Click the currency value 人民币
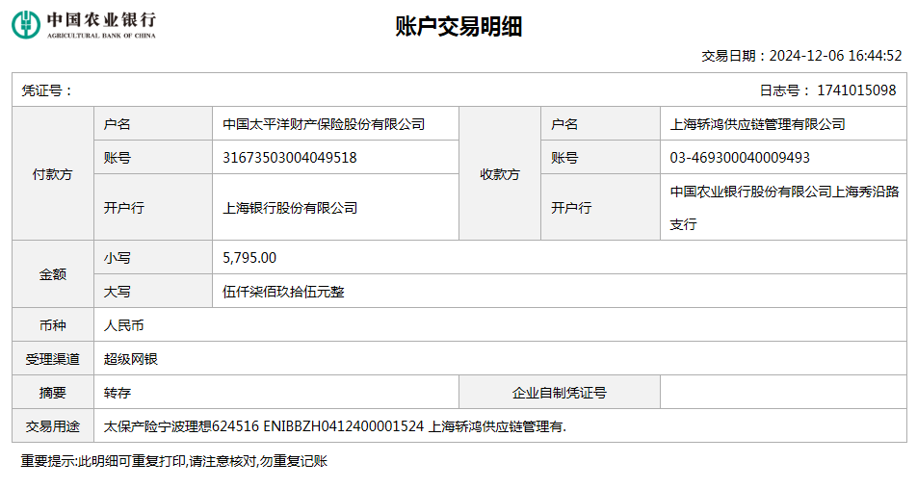 click(124, 325)
